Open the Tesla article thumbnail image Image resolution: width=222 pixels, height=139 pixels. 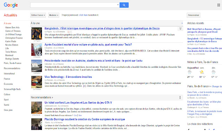coord(37,50)
